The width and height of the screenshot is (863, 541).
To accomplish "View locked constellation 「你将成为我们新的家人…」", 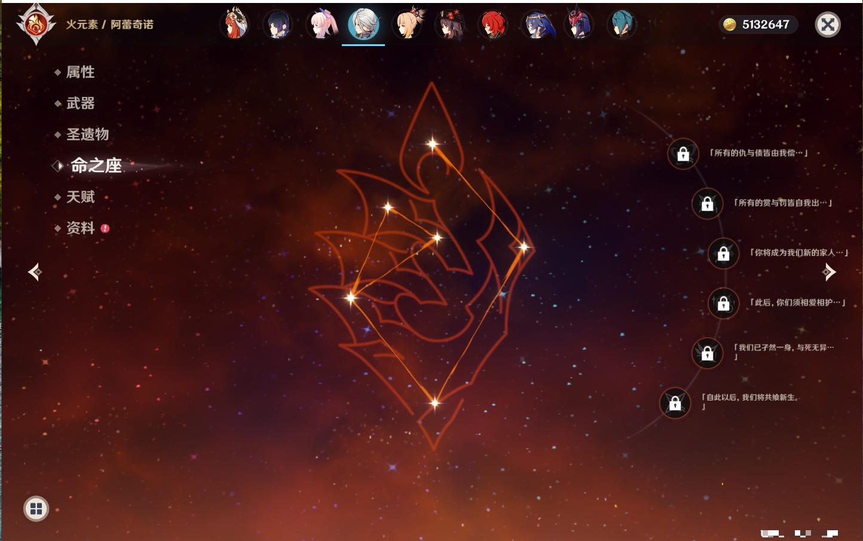I will [x=723, y=253].
